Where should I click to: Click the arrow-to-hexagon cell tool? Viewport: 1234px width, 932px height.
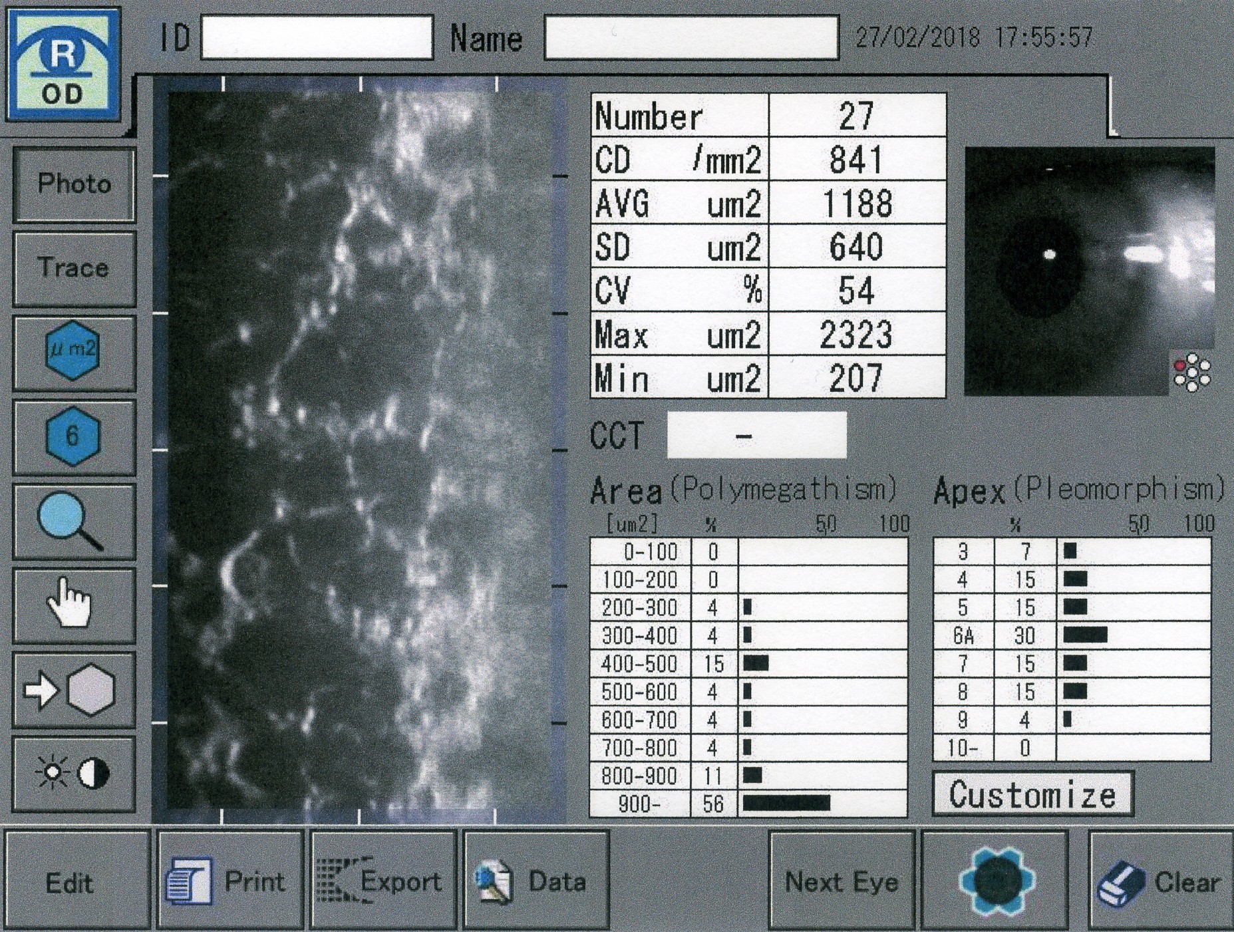tap(73, 690)
